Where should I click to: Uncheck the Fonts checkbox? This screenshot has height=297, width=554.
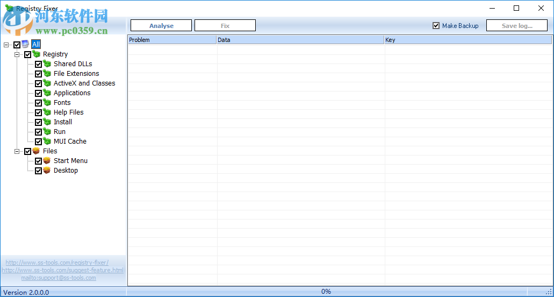(39, 103)
